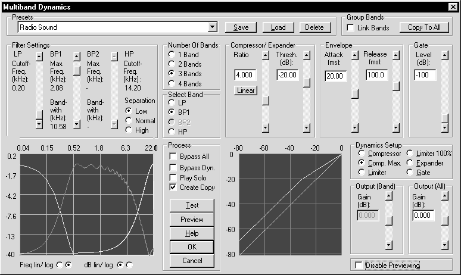Check the Bypass All option
461x275 pixels.
pos(173,156)
